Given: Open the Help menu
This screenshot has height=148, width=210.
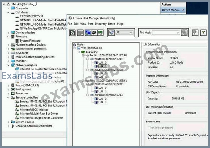Looking at the screenshot, I should (120, 24).
